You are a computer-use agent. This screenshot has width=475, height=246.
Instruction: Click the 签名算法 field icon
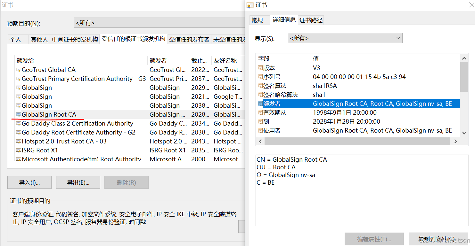click(x=260, y=86)
